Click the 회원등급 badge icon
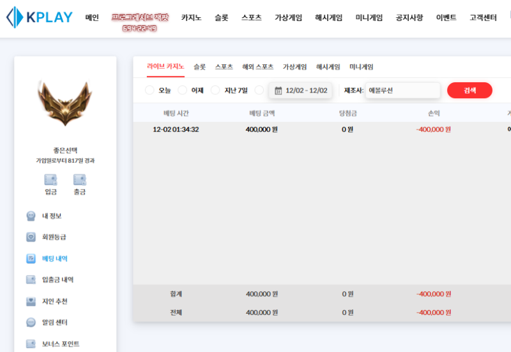This screenshot has height=352, width=511. click(x=31, y=237)
